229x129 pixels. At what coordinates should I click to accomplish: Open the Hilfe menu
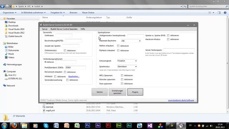click(x=83, y=29)
